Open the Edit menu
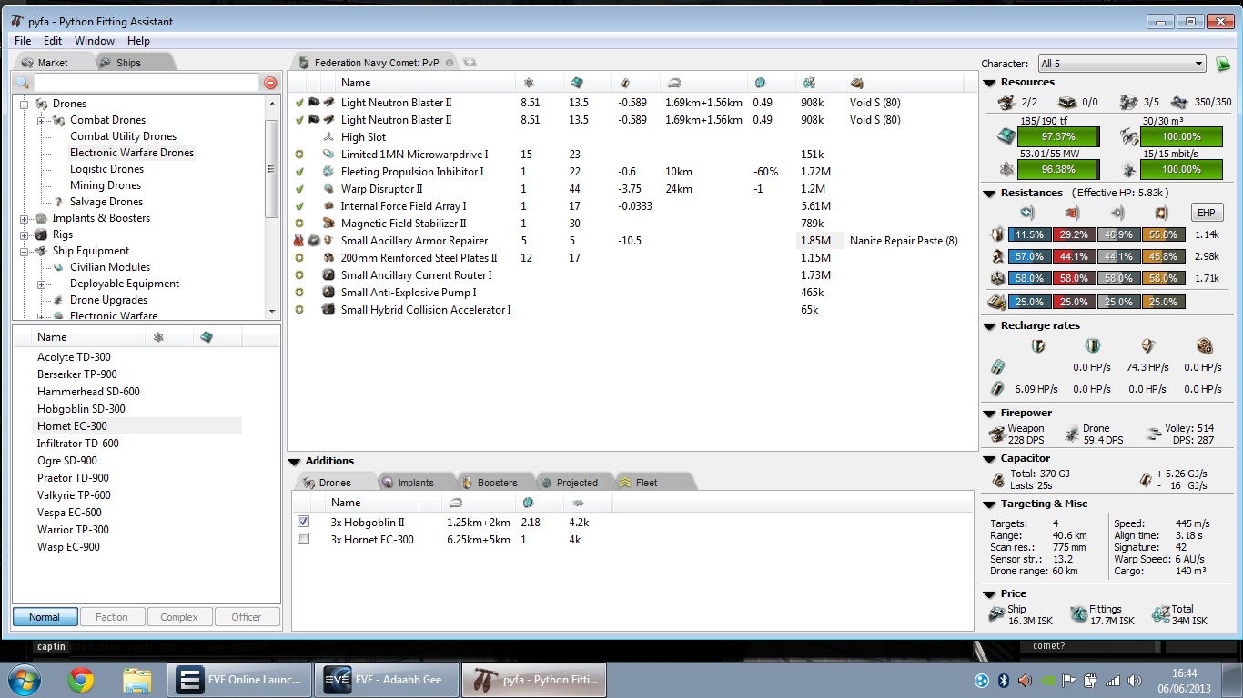The image size is (1243, 698). pyautogui.click(x=53, y=41)
